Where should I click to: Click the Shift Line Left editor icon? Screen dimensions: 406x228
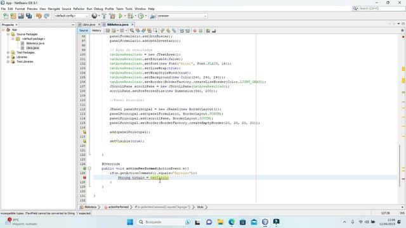tap(182, 31)
